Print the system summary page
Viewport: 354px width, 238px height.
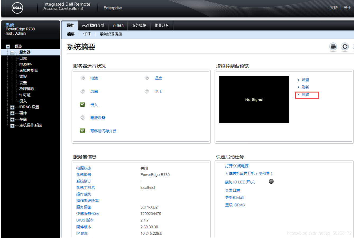(333, 47)
